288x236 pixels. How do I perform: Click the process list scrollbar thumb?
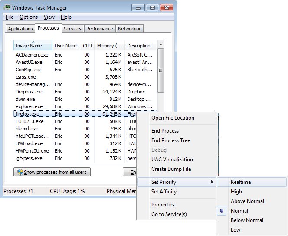(161, 70)
